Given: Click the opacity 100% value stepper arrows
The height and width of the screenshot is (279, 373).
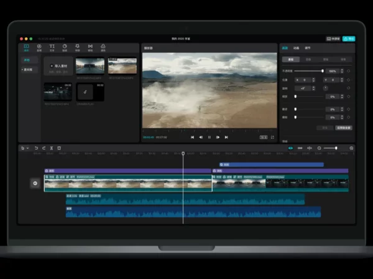Looking at the screenshot, I should [x=342, y=71].
